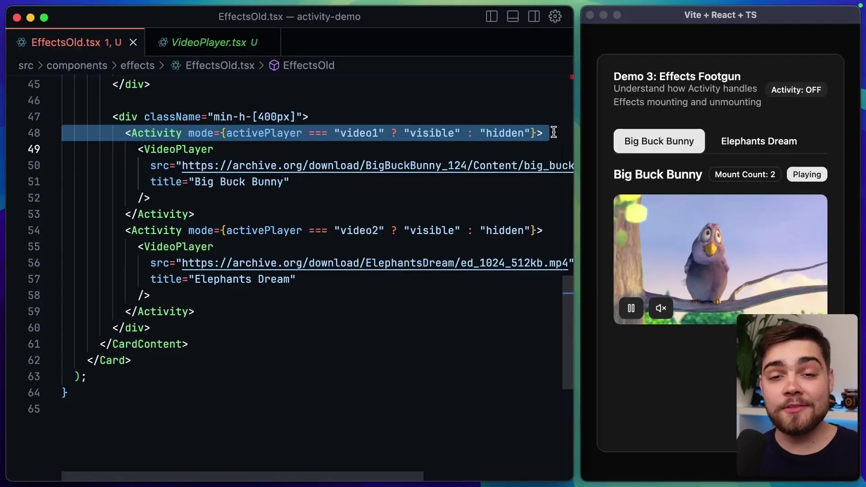Click title="Elephants Dream" on line 57
866x487 pixels.
click(223, 279)
